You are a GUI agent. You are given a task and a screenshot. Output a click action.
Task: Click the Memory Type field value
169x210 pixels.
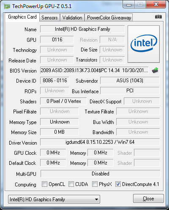point(60,122)
